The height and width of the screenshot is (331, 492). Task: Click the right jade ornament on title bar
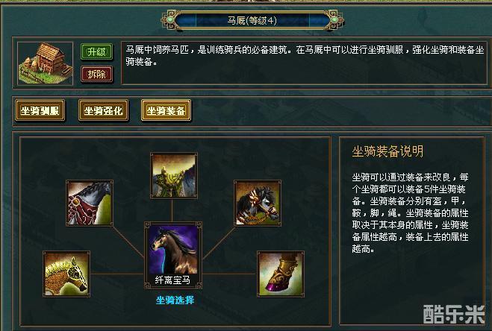click(334, 20)
